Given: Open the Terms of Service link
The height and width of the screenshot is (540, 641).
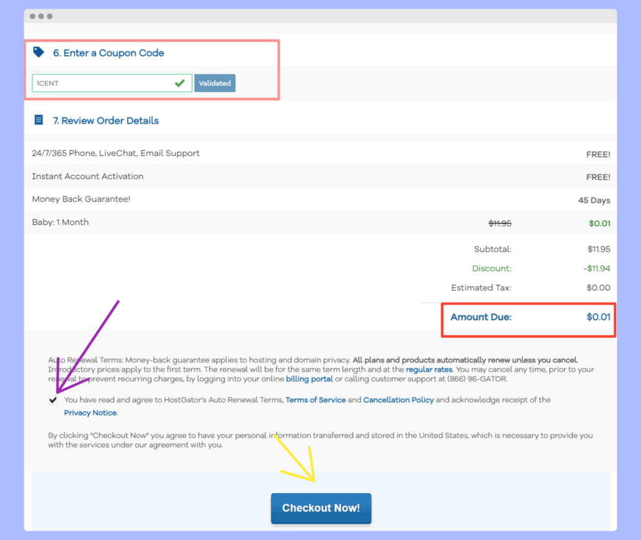Looking at the screenshot, I should click(315, 400).
